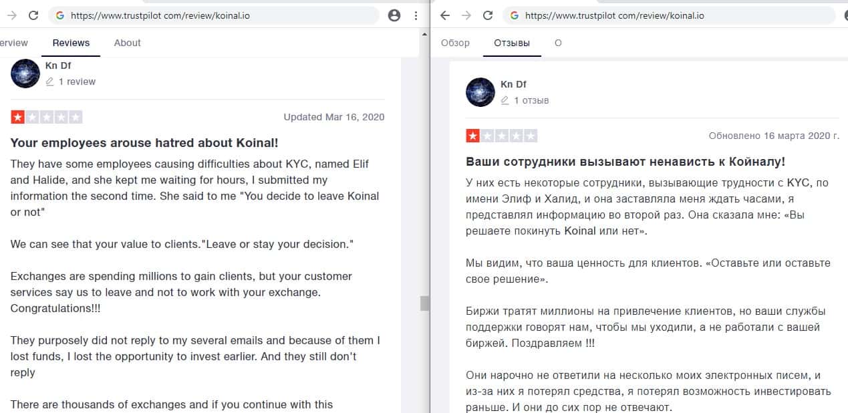Click back arrow in right browser window
This screenshot has height=413, width=848.
445,15
